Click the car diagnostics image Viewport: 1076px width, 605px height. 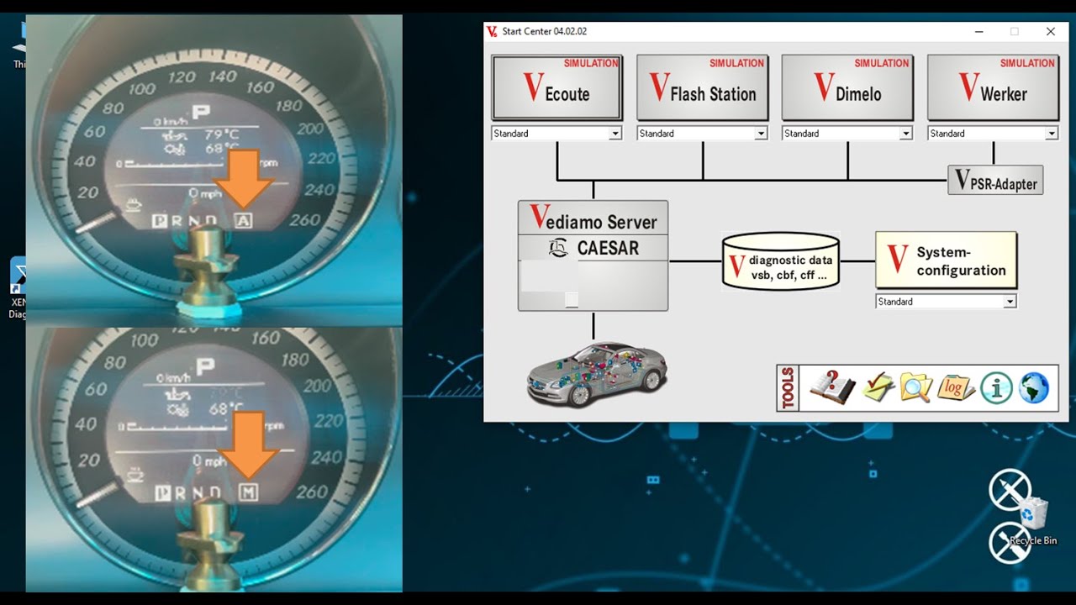(x=597, y=374)
